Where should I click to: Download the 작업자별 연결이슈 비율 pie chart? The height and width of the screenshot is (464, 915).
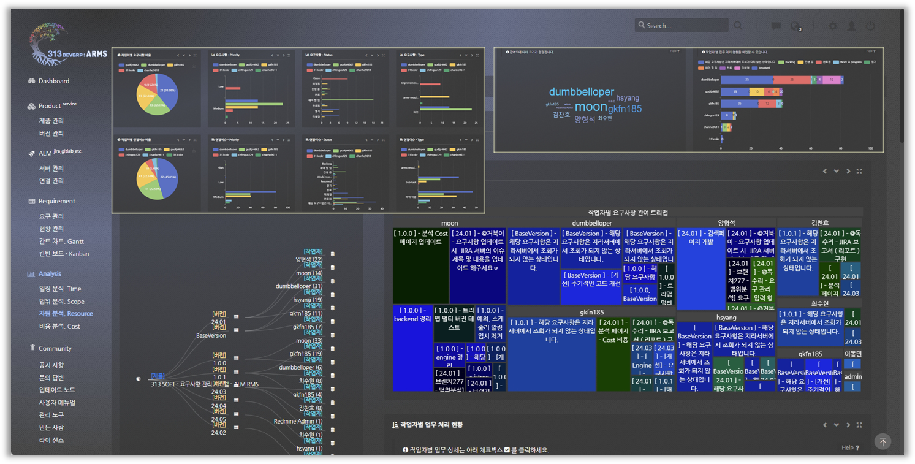[x=194, y=149]
